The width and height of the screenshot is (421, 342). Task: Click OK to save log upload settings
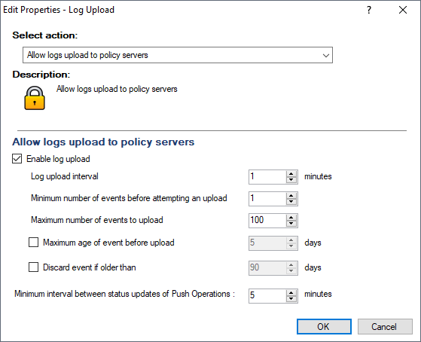tap(324, 327)
